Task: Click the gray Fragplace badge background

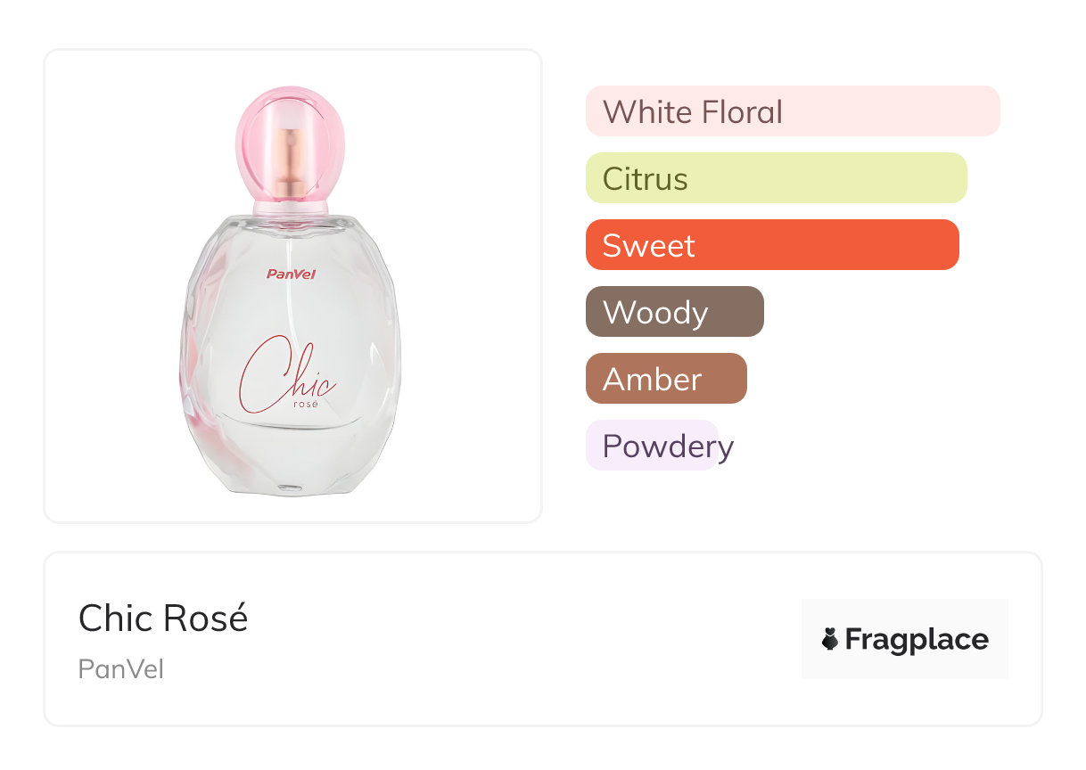Action: click(x=905, y=615)
